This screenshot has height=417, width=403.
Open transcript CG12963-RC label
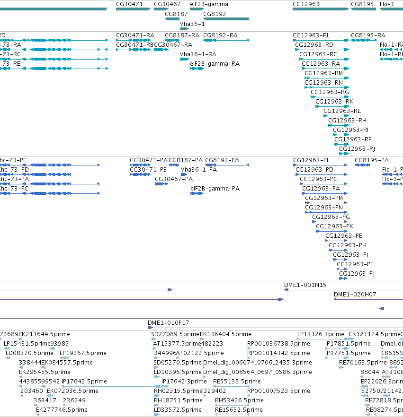tap(318, 54)
